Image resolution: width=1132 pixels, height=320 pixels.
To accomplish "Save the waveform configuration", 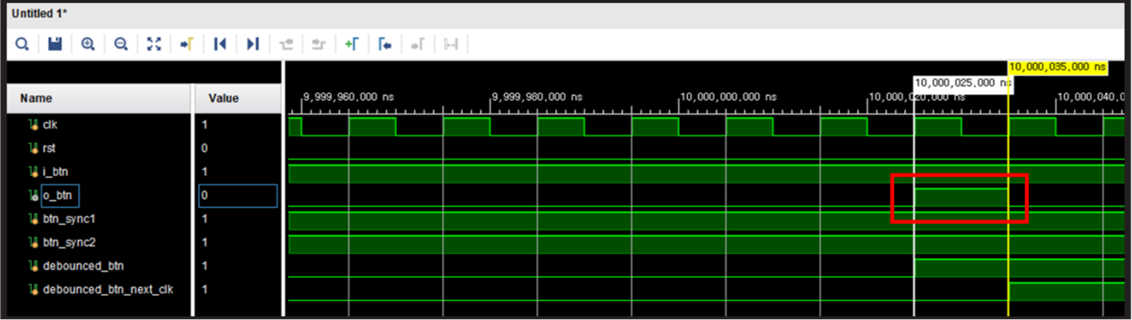I will (x=55, y=44).
